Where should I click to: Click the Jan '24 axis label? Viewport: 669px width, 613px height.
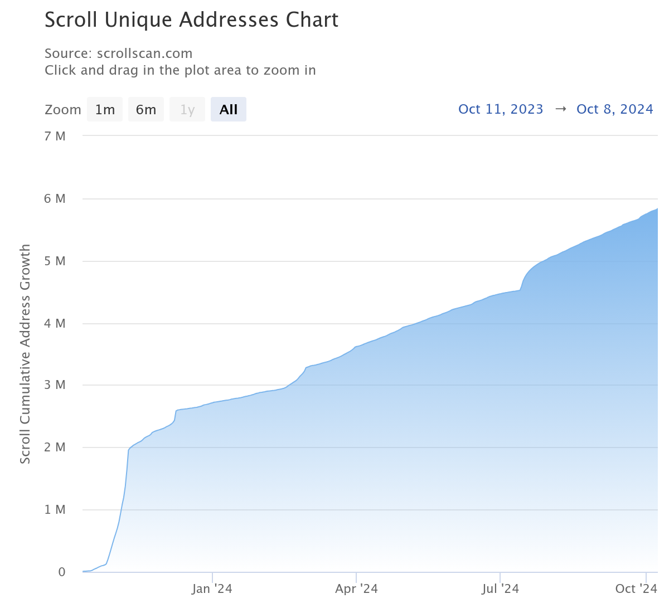click(x=212, y=588)
